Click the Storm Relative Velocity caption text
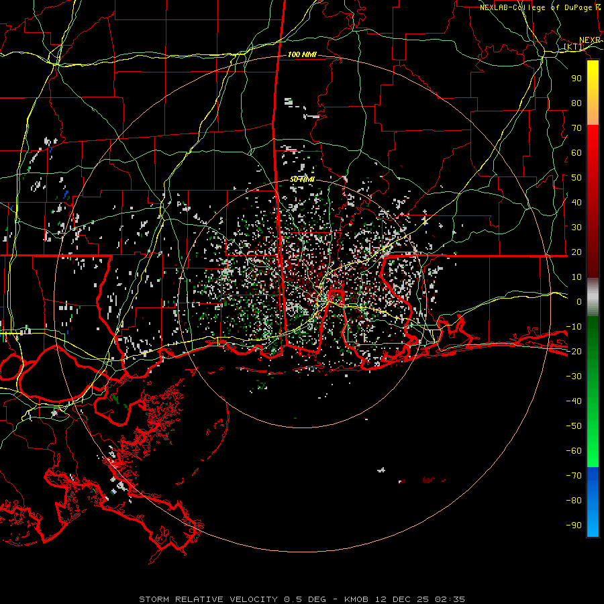604x604 pixels. pos(302,599)
